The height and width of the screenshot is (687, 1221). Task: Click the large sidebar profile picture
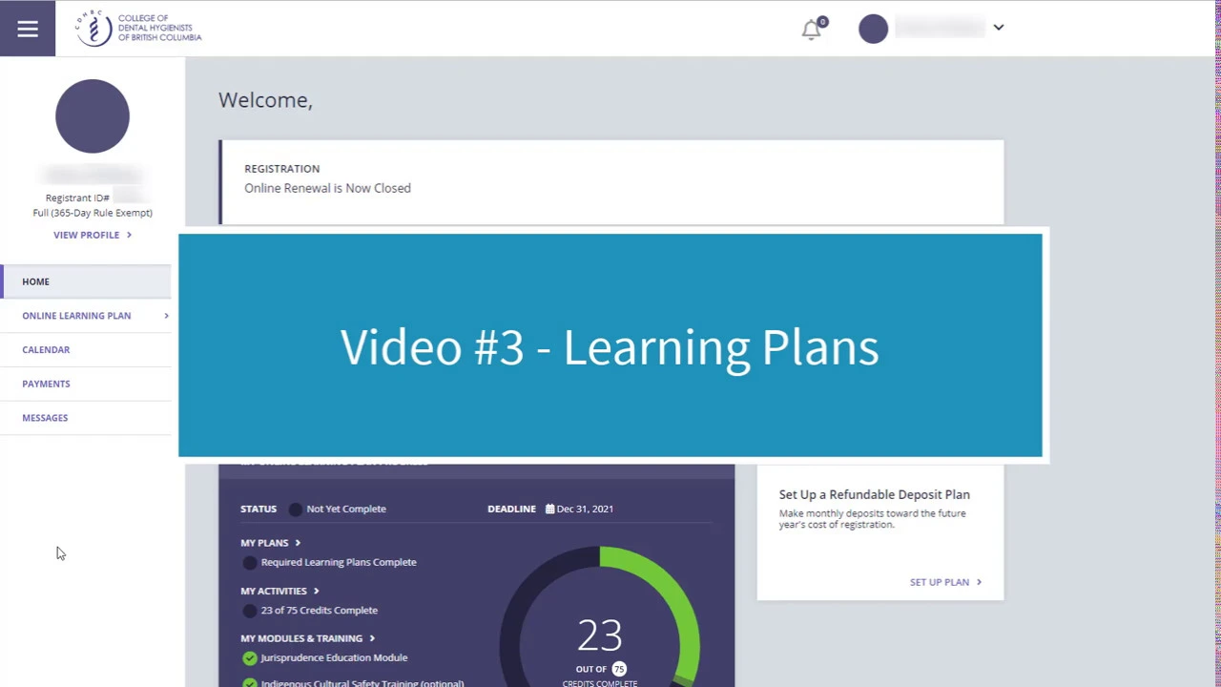(93, 116)
